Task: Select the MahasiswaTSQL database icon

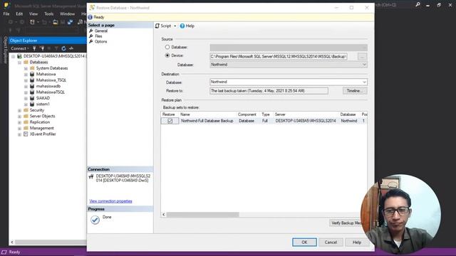Action: click(x=32, y=92)
